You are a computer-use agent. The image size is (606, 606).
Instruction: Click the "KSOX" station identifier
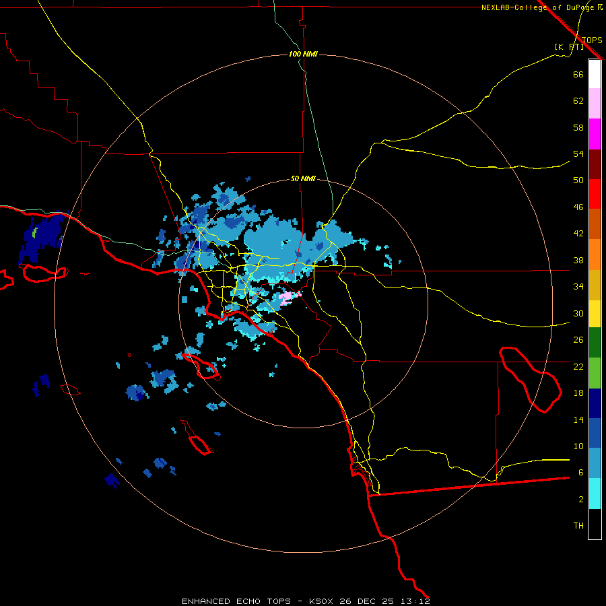(x=321, y=601)
